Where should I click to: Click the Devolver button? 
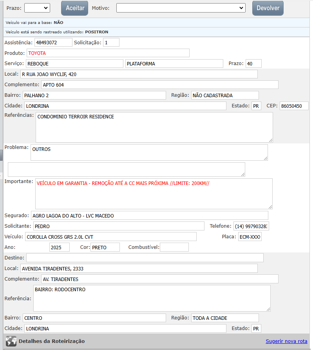coord(268,8)
